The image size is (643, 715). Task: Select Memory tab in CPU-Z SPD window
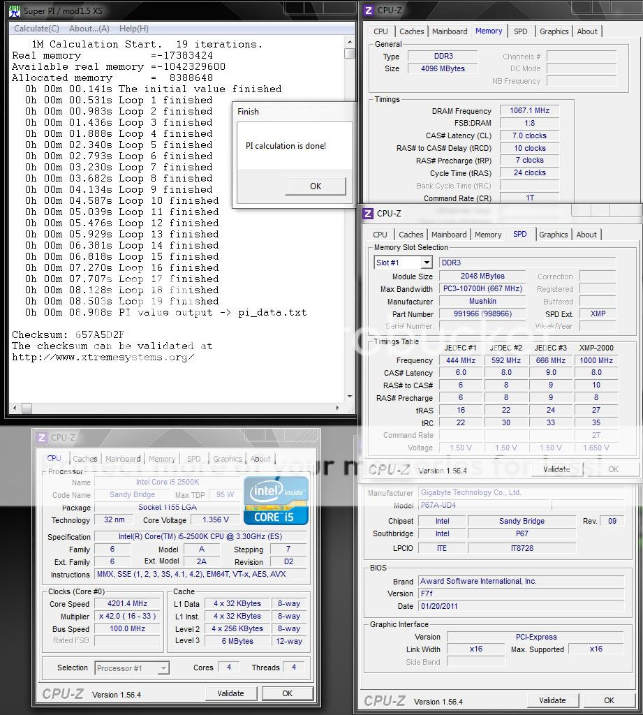click(x=488, y=235)
